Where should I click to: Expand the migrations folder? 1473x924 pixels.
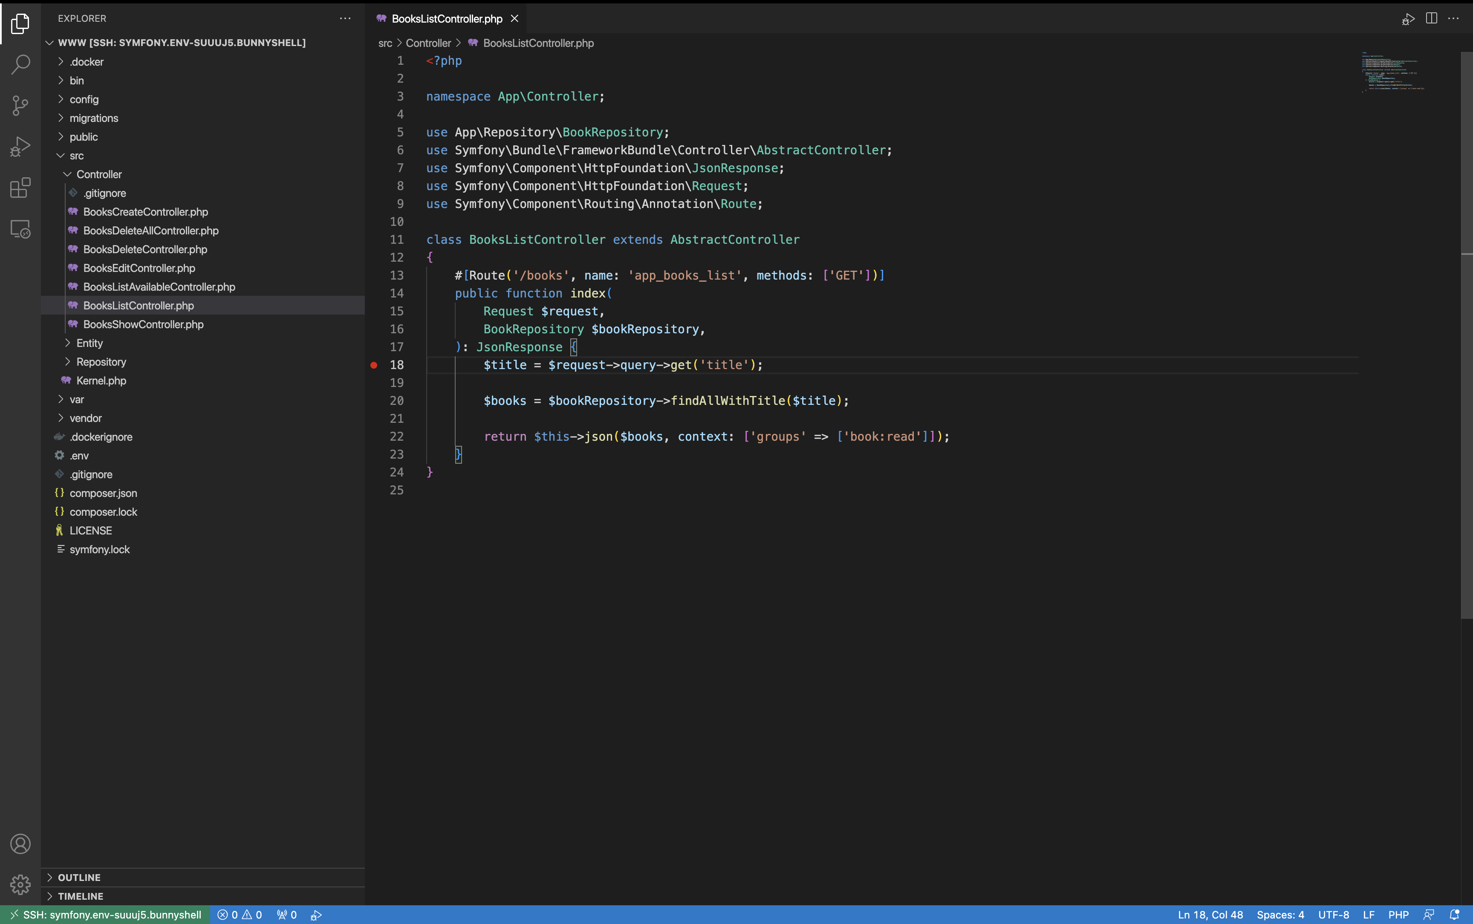tap(203, 118)
